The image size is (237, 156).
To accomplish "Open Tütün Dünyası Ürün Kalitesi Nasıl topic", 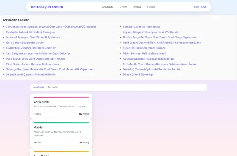I will coord(145,53).
